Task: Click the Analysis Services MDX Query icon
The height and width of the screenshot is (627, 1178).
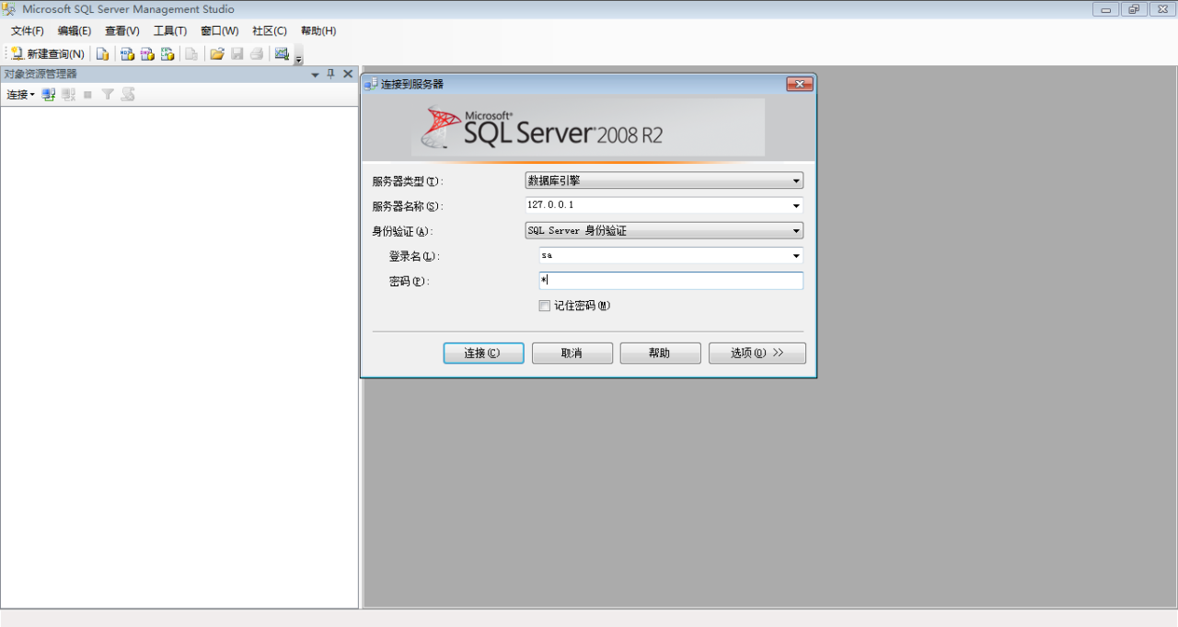Action: click(128, 54)
